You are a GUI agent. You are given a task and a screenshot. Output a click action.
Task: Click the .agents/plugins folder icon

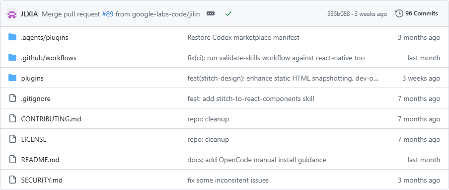(12, 37)
